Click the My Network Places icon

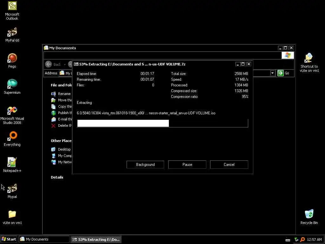click(x=53, y=162)
